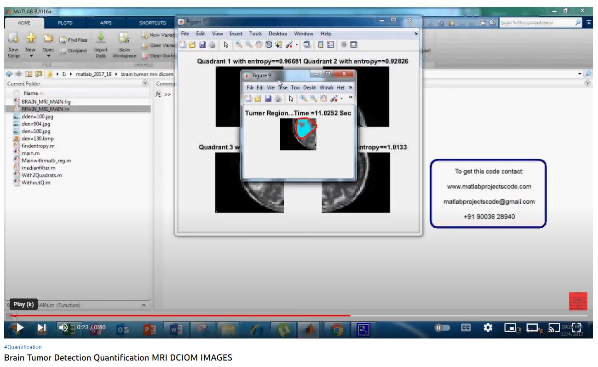The image size is (598, 367).
Task: Click Save Figure icon in large figure toolbar
Action: [x=202, y=45]
